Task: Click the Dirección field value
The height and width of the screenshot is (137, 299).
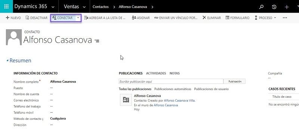Action: (52, 125)
